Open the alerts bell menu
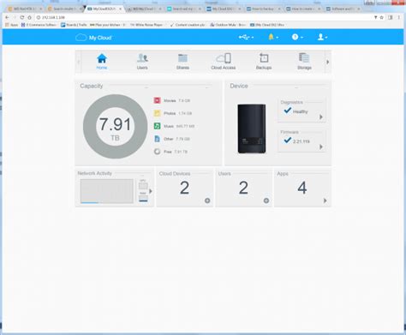The image size is (406, 335). (x=272, y=37)
